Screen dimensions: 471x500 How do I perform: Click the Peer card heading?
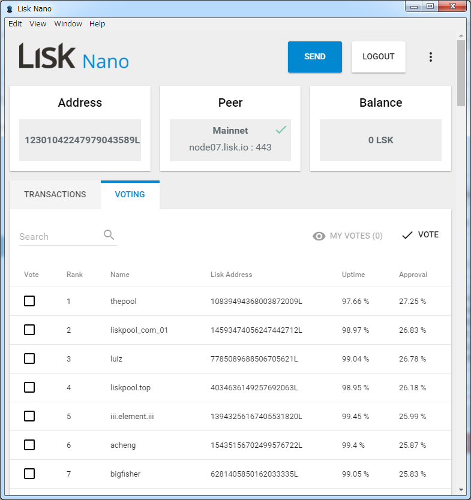pos(230,103)
